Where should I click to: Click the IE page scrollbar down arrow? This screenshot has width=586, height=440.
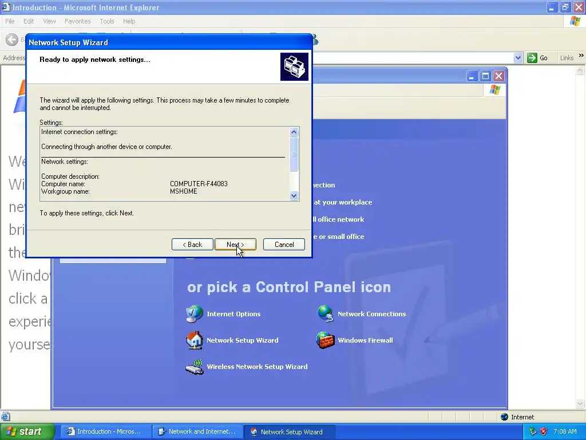(580, 403)
